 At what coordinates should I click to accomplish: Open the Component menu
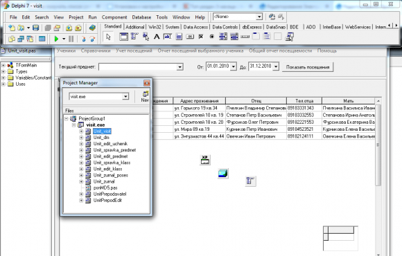pos(114,17)
